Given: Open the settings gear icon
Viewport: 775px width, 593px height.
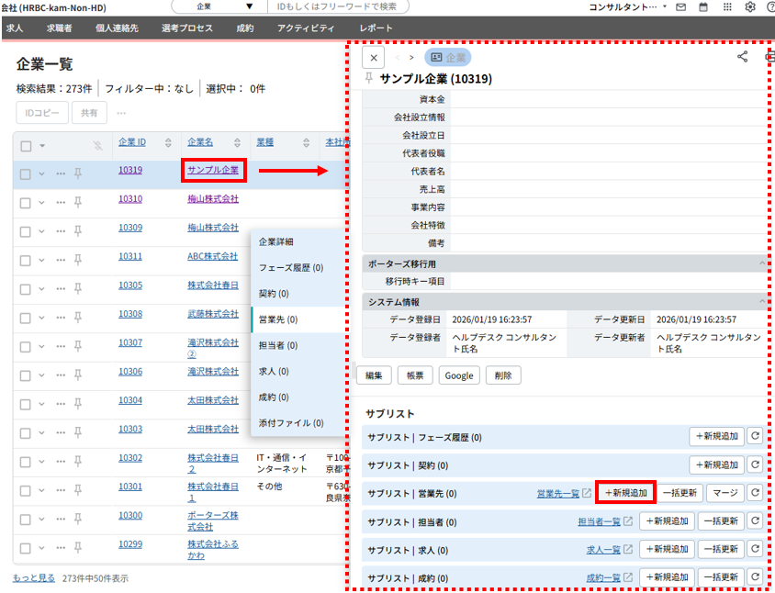Looking at the screenshot, I should [750, 7].
